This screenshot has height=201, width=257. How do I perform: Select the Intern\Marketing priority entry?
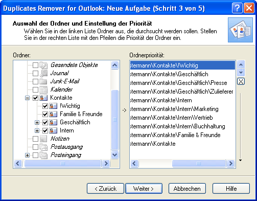click(x=182, y=109)
